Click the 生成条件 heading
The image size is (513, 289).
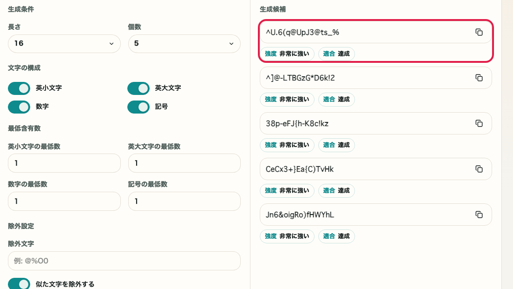point(21,9)
